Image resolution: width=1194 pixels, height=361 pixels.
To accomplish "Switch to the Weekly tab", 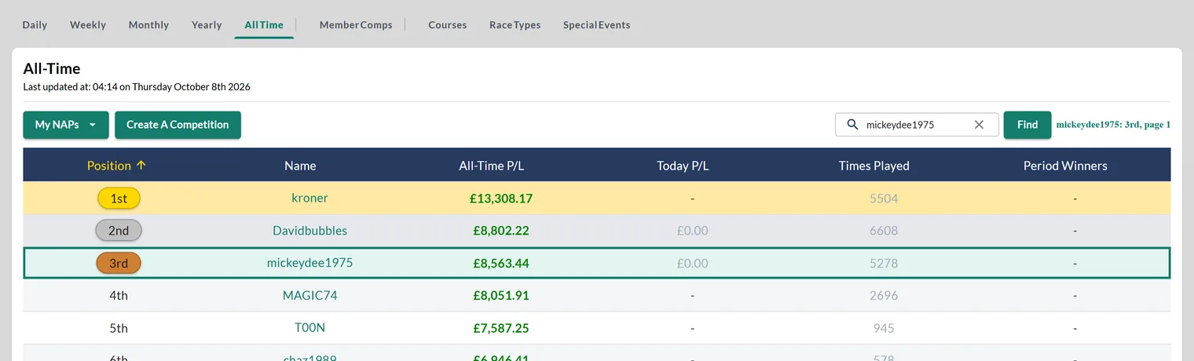I will 88,25.
